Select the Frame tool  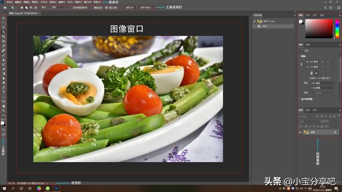(x=4, y=41)
